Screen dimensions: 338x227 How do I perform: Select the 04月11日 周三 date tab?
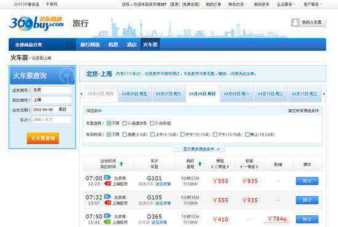304,94
